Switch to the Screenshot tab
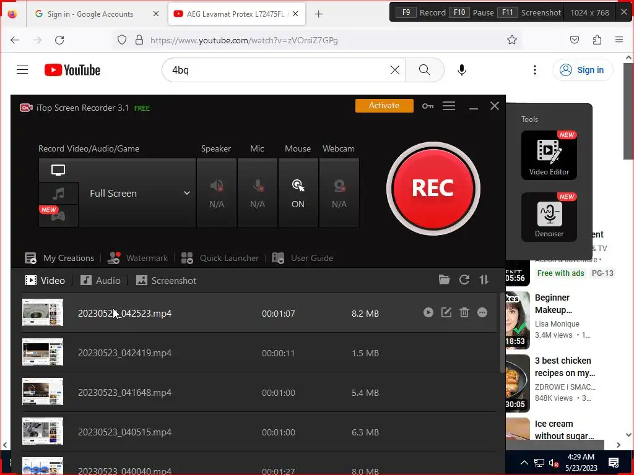The height and width of the screenshot is (475, 634). [x=166, y=280]
